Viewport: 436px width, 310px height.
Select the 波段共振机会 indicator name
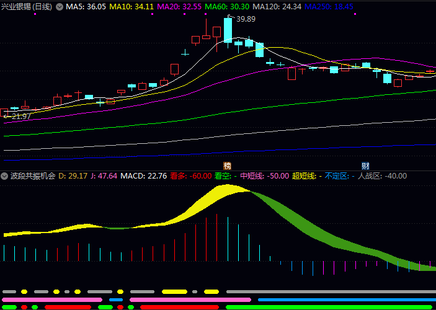[x=33, y=176]
